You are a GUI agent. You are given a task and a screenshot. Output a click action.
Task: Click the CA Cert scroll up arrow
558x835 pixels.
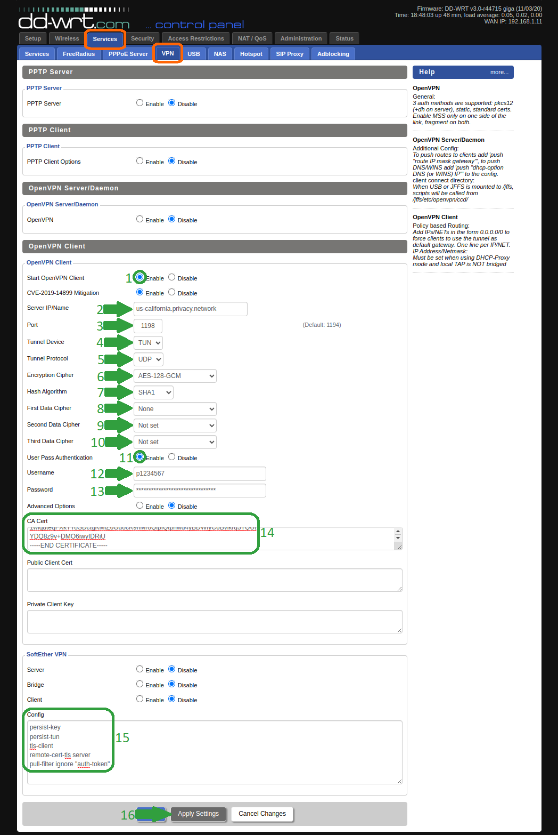(398, 531)
